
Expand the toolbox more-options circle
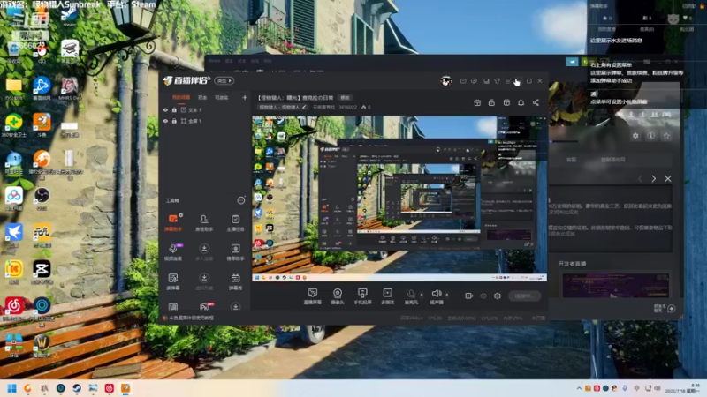pyautogui.click(x=241, y=200)
